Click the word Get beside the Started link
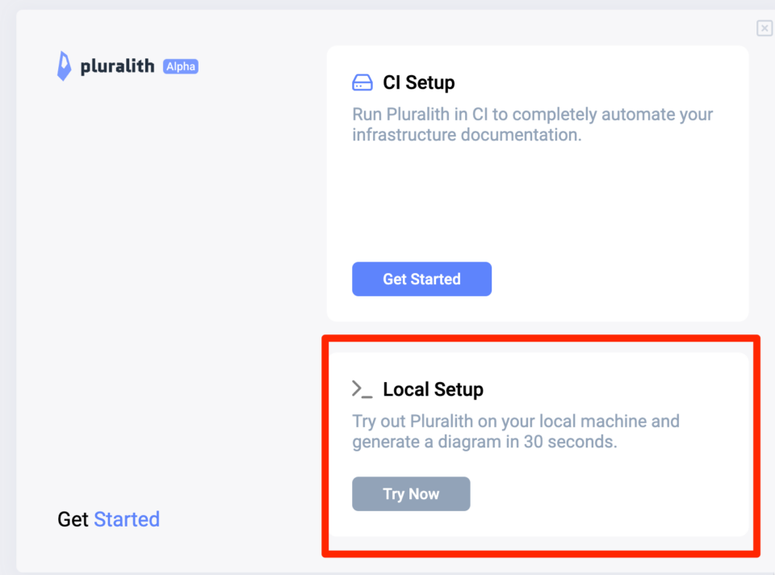775x575 pixels. pyautogui.click(x=71, y=519)
